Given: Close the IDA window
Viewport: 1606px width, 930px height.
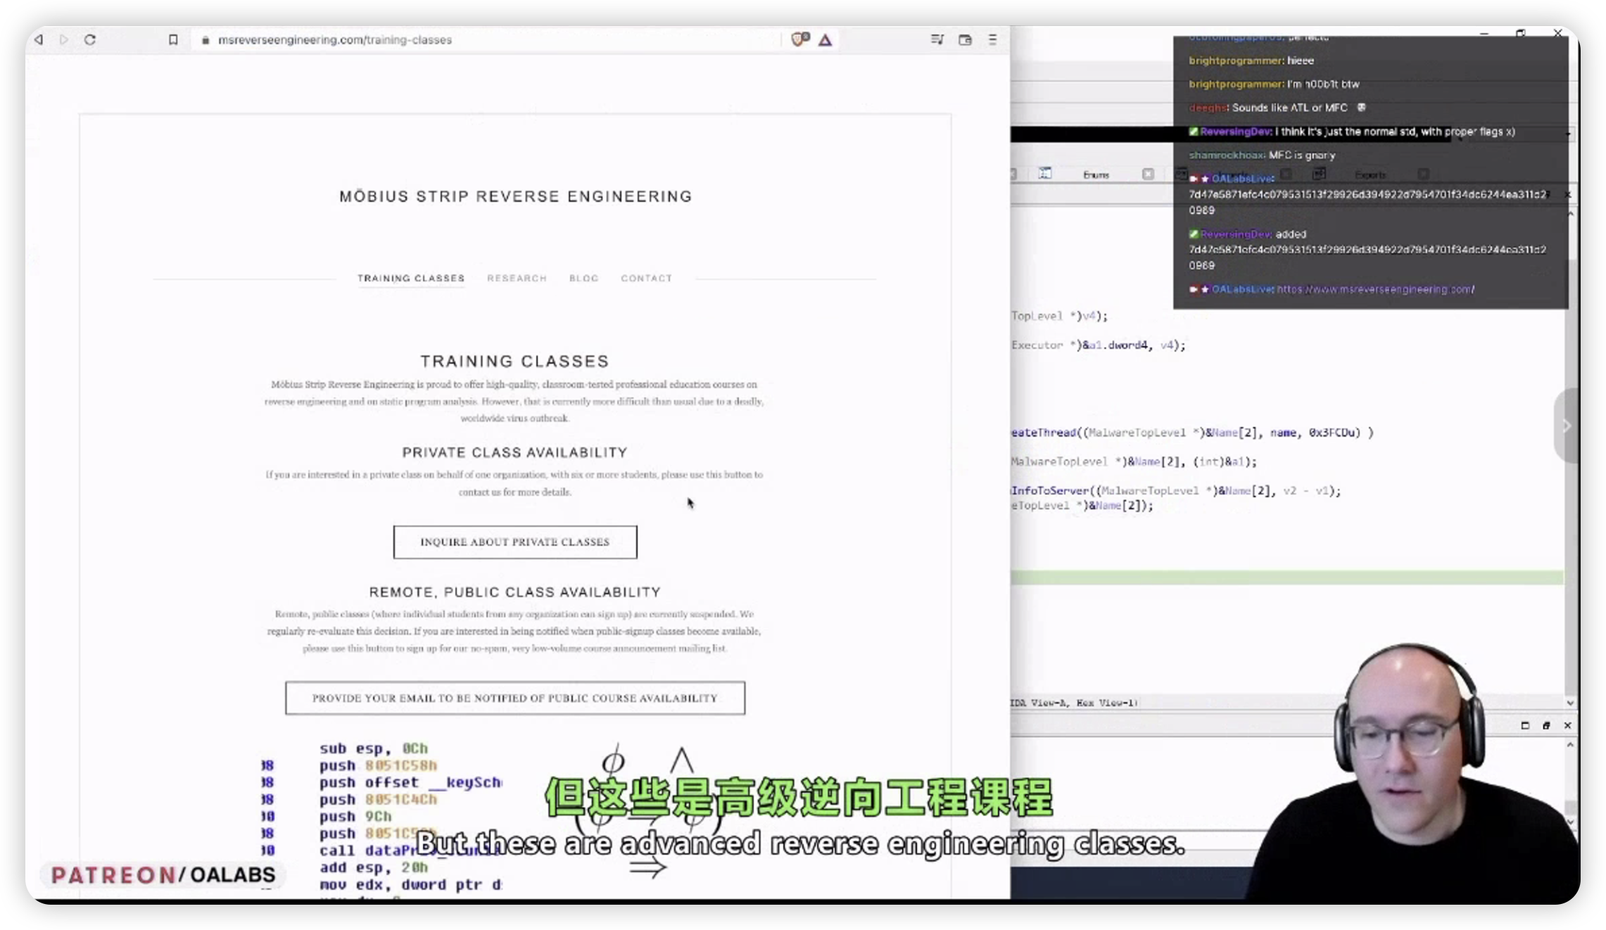Looking at the screenshot, I should pos(1557,33).
